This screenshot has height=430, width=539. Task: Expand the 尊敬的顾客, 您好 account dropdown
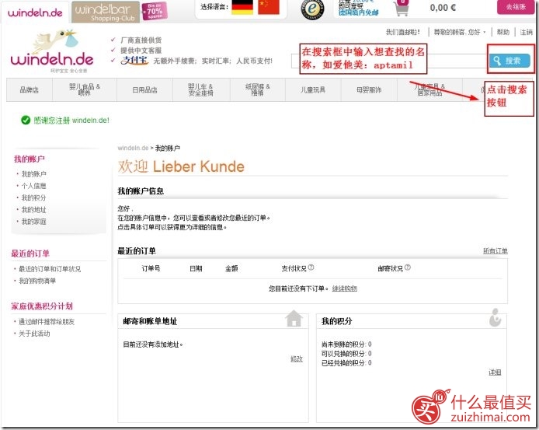[460, 32]
